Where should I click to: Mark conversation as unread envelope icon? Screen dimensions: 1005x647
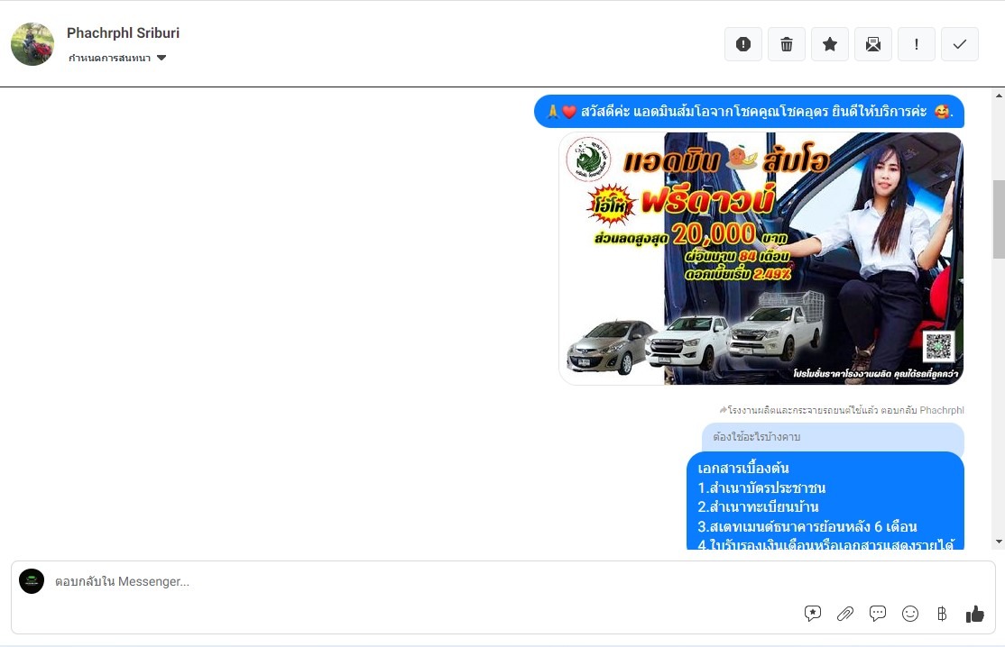[x=873, y=44]
